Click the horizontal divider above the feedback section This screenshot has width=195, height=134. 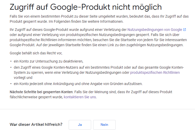[x=97, y=109]
